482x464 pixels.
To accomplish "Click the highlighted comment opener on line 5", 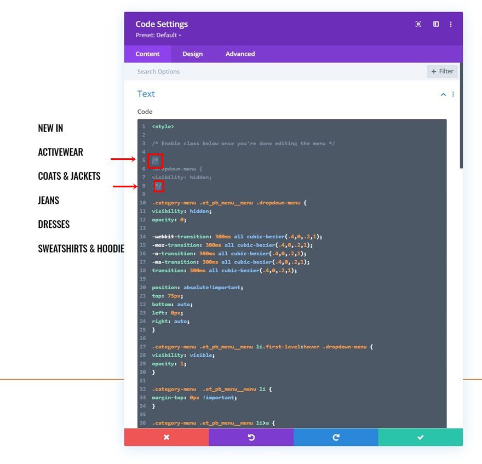I will [x=154, y=161].
